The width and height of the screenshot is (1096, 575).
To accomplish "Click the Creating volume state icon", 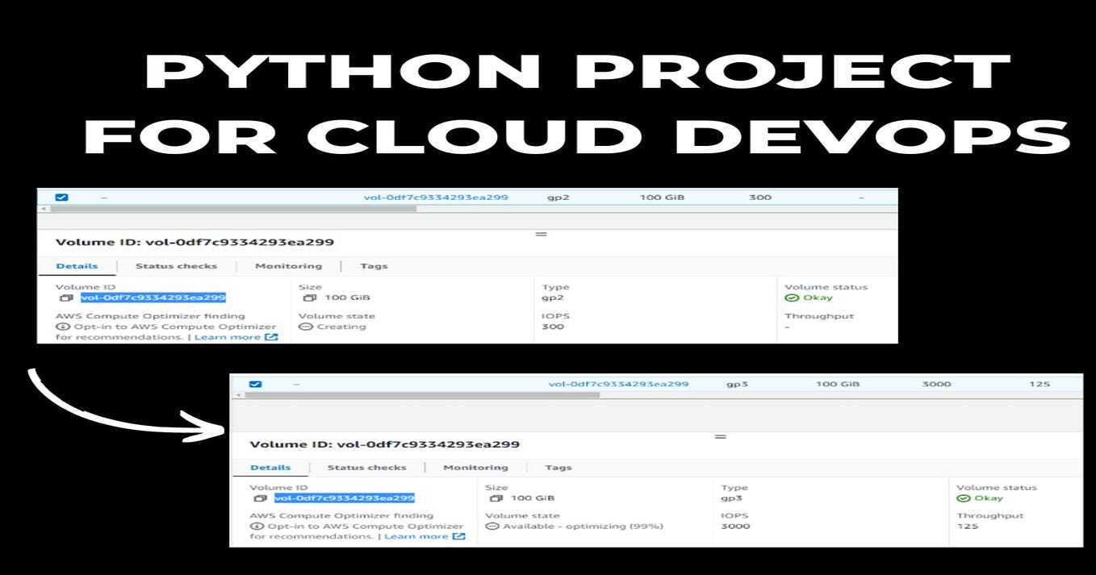I will point(305,326).
